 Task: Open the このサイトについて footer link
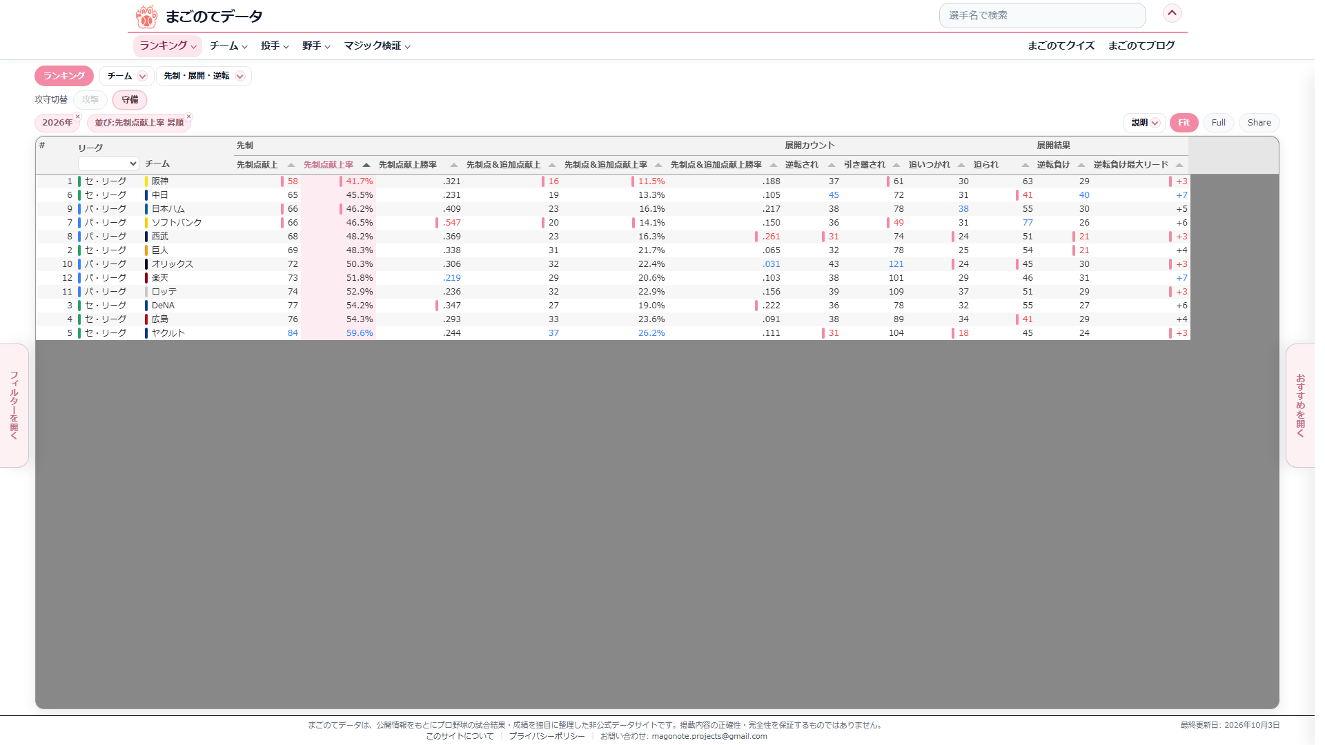point(460,736)
